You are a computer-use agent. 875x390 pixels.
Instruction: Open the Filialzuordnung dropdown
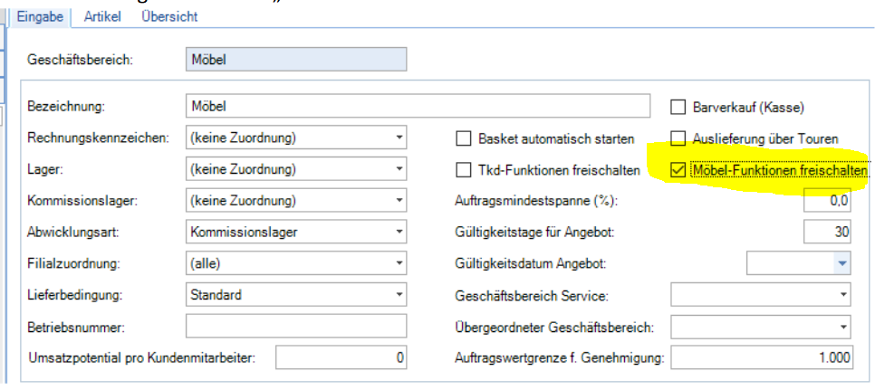tap(399, 263)
